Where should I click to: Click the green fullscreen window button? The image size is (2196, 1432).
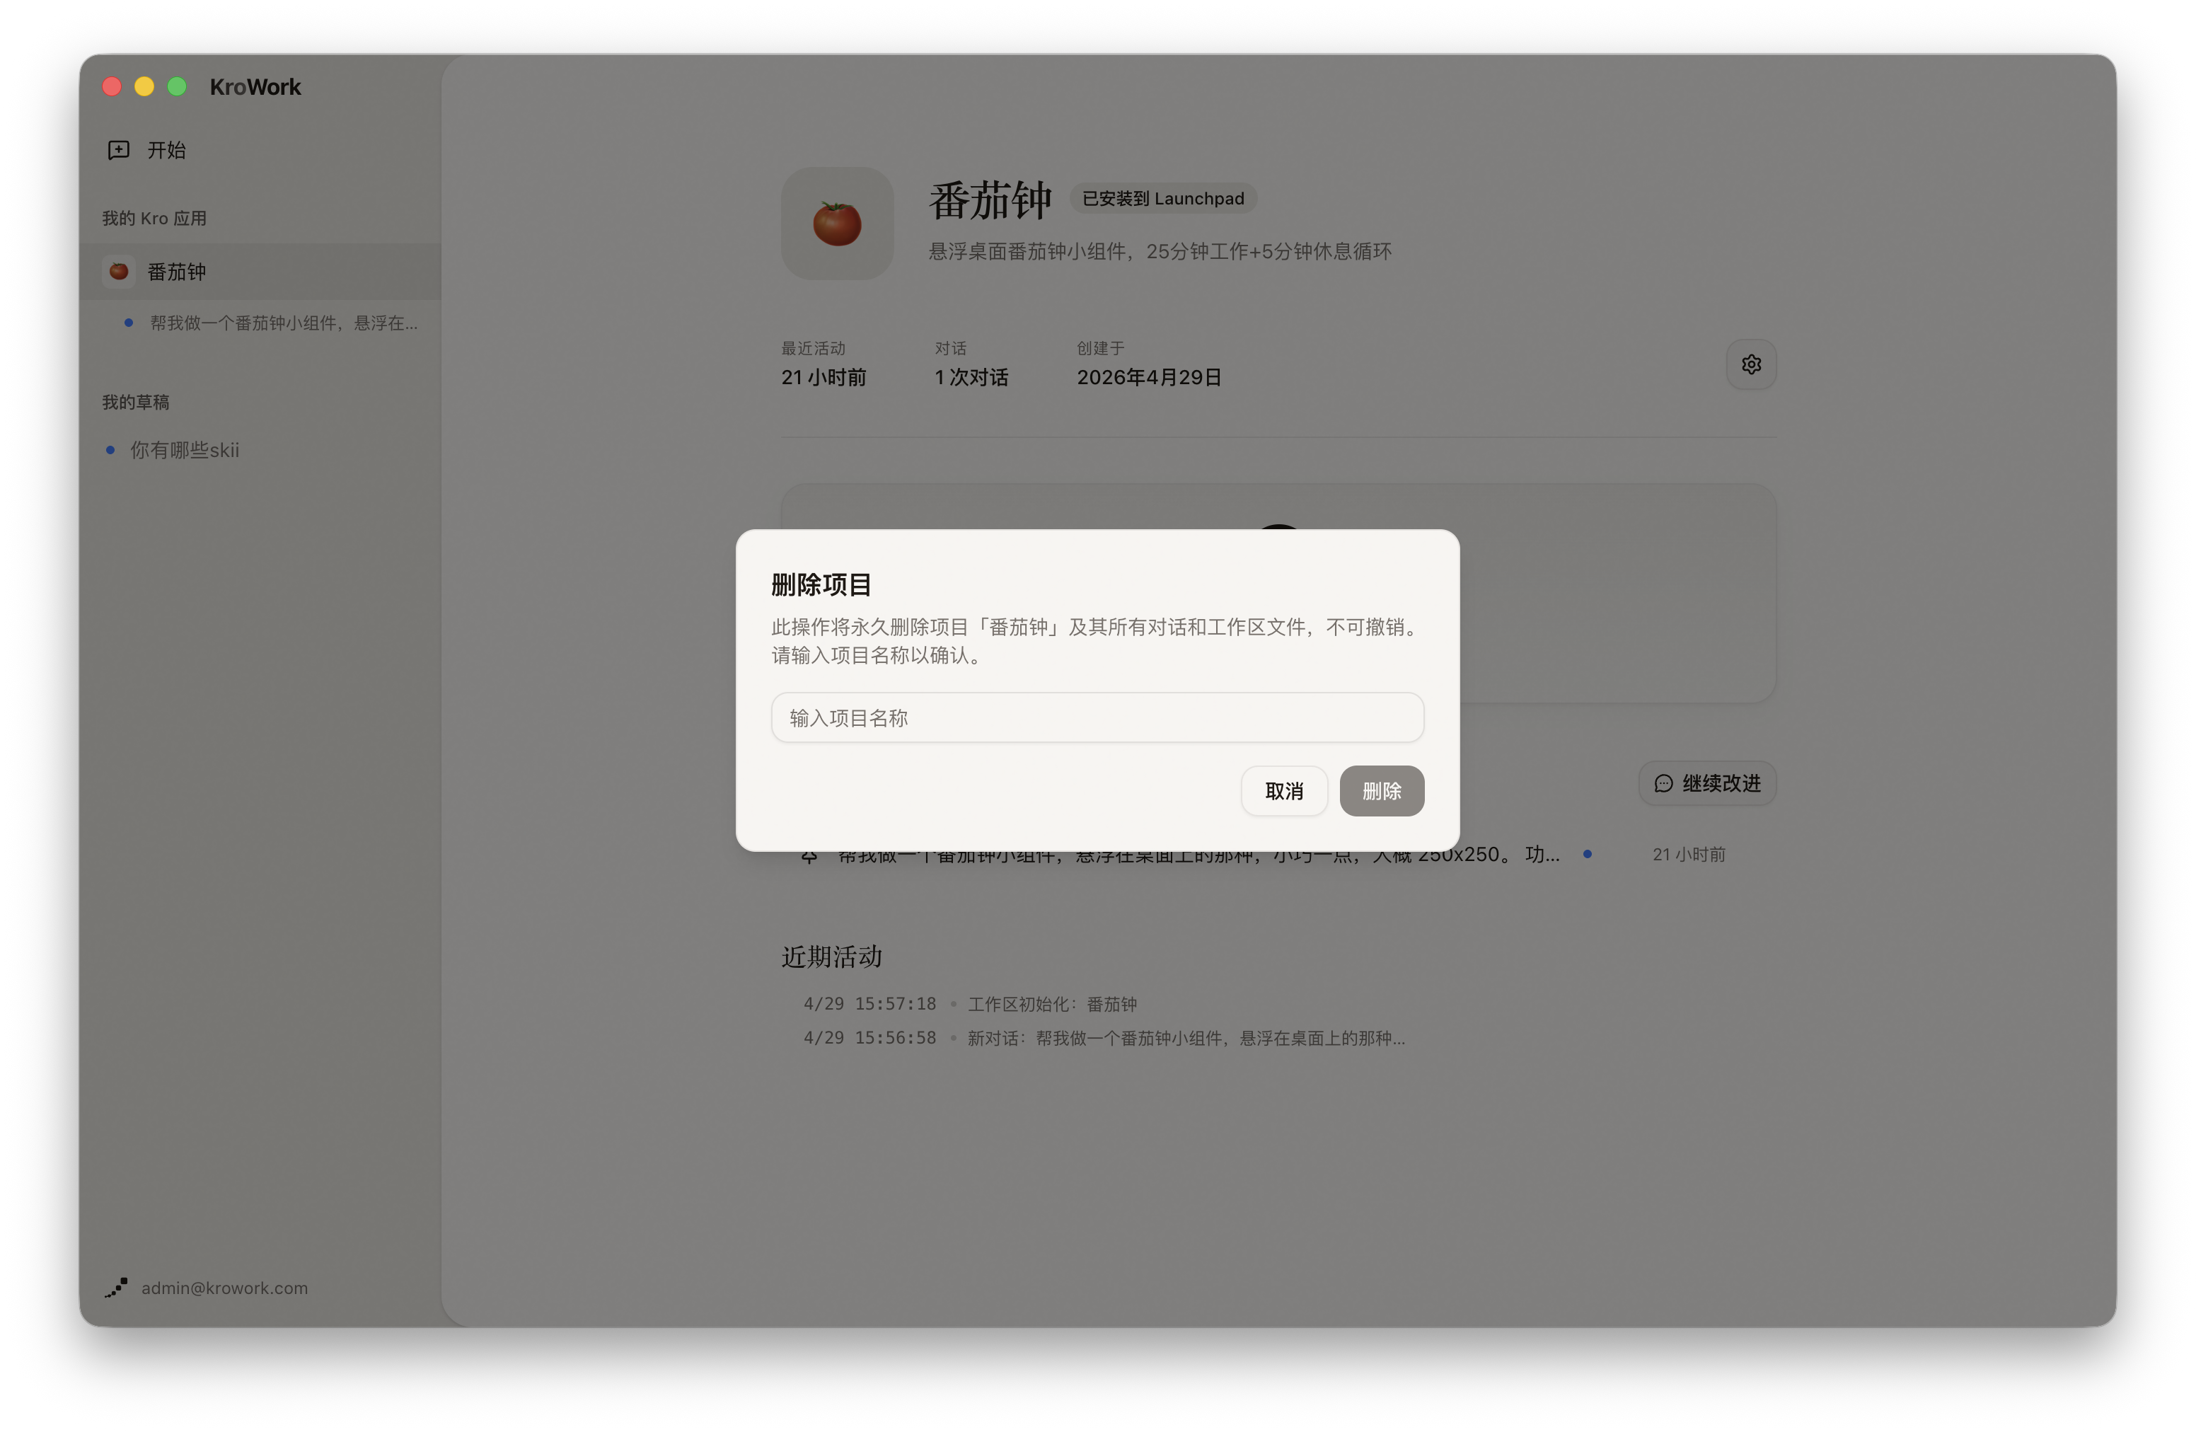click(176, 87)
